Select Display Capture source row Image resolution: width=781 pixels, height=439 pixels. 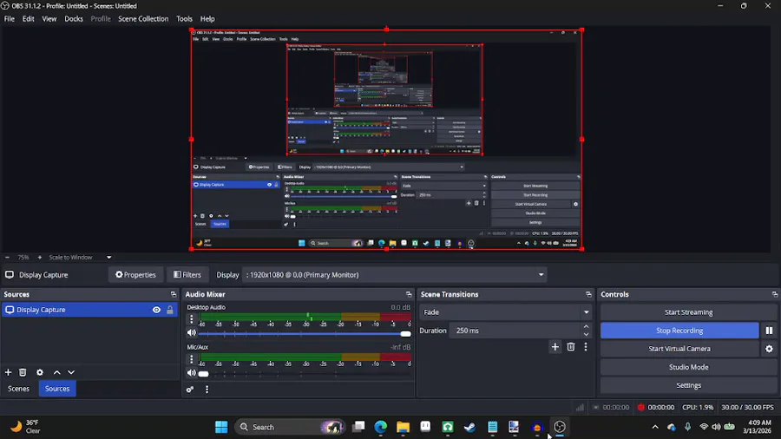(89, 310)
